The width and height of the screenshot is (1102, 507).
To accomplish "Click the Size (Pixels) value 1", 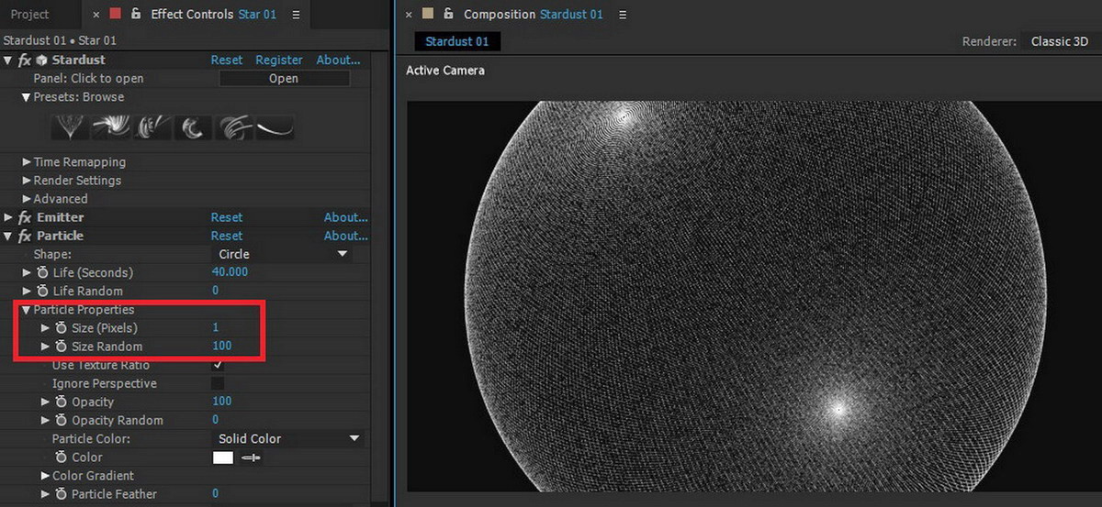I will coord(215,327).
